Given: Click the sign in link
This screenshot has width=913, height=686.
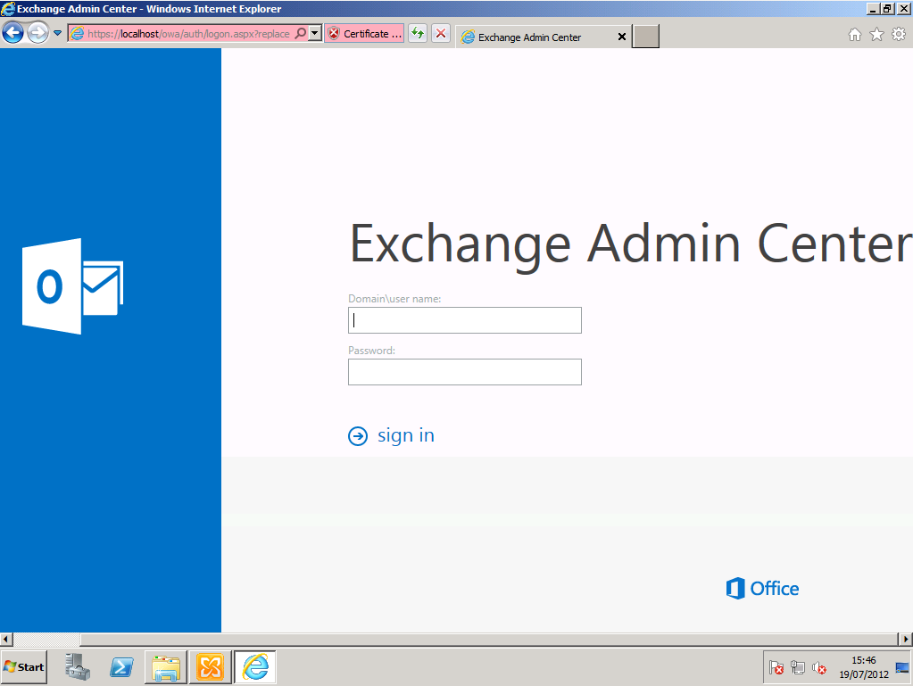Looking at the screenshot, I should tap(405, 435).
